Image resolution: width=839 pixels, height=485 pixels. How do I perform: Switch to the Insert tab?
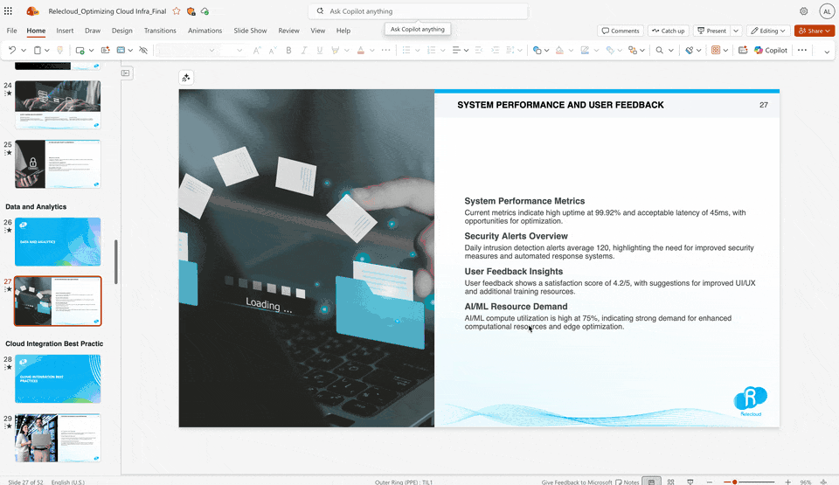(x=65, y=31)
